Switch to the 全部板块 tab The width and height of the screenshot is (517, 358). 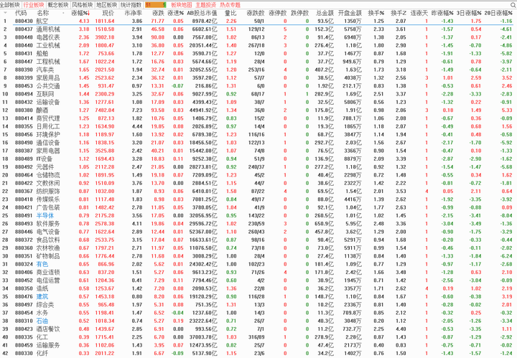click(10, 5)
